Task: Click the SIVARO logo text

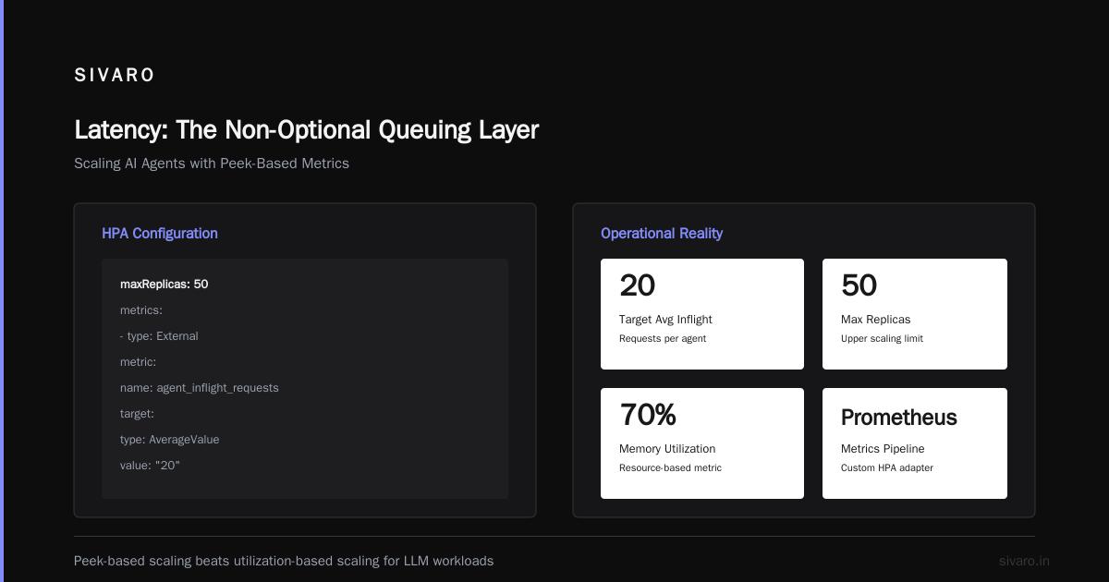Action: (x=115, y=75)
